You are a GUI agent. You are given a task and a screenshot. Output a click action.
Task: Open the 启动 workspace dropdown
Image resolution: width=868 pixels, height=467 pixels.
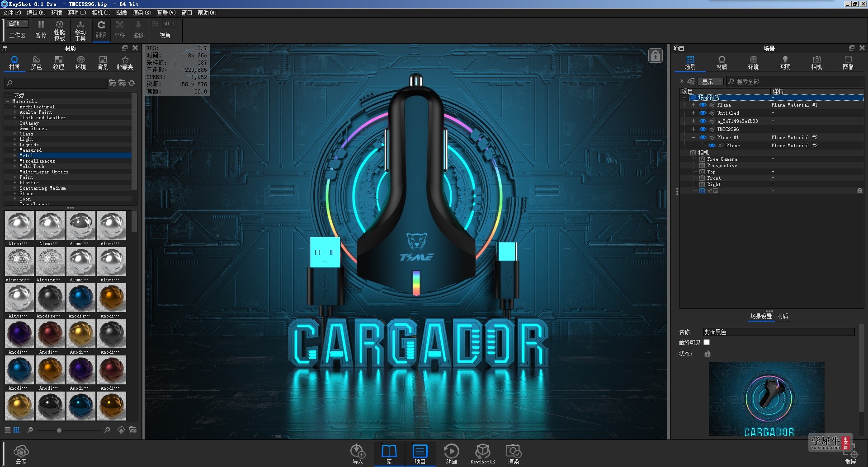coord(18,23)
